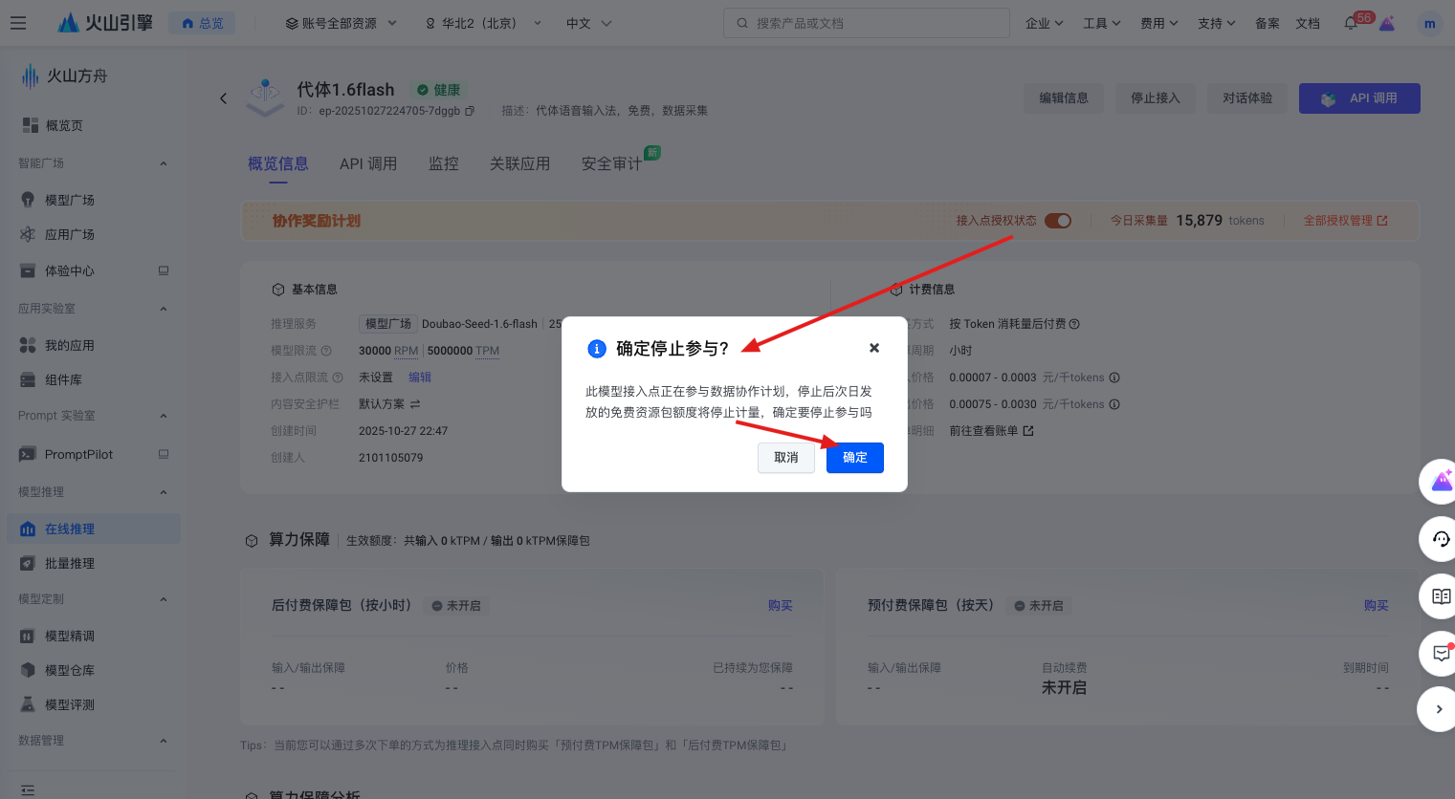Click the 取消 button in dialog
Viewport: 1455px width, 799px height.
coord(786,458)
